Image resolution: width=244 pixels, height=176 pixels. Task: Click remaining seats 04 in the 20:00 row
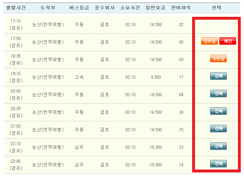181,94
